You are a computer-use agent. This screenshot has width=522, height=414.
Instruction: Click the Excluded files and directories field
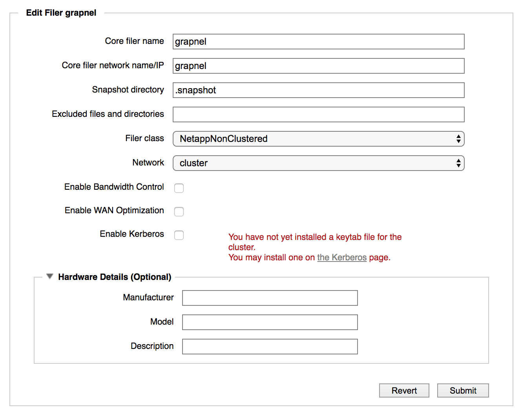[319, 114]
